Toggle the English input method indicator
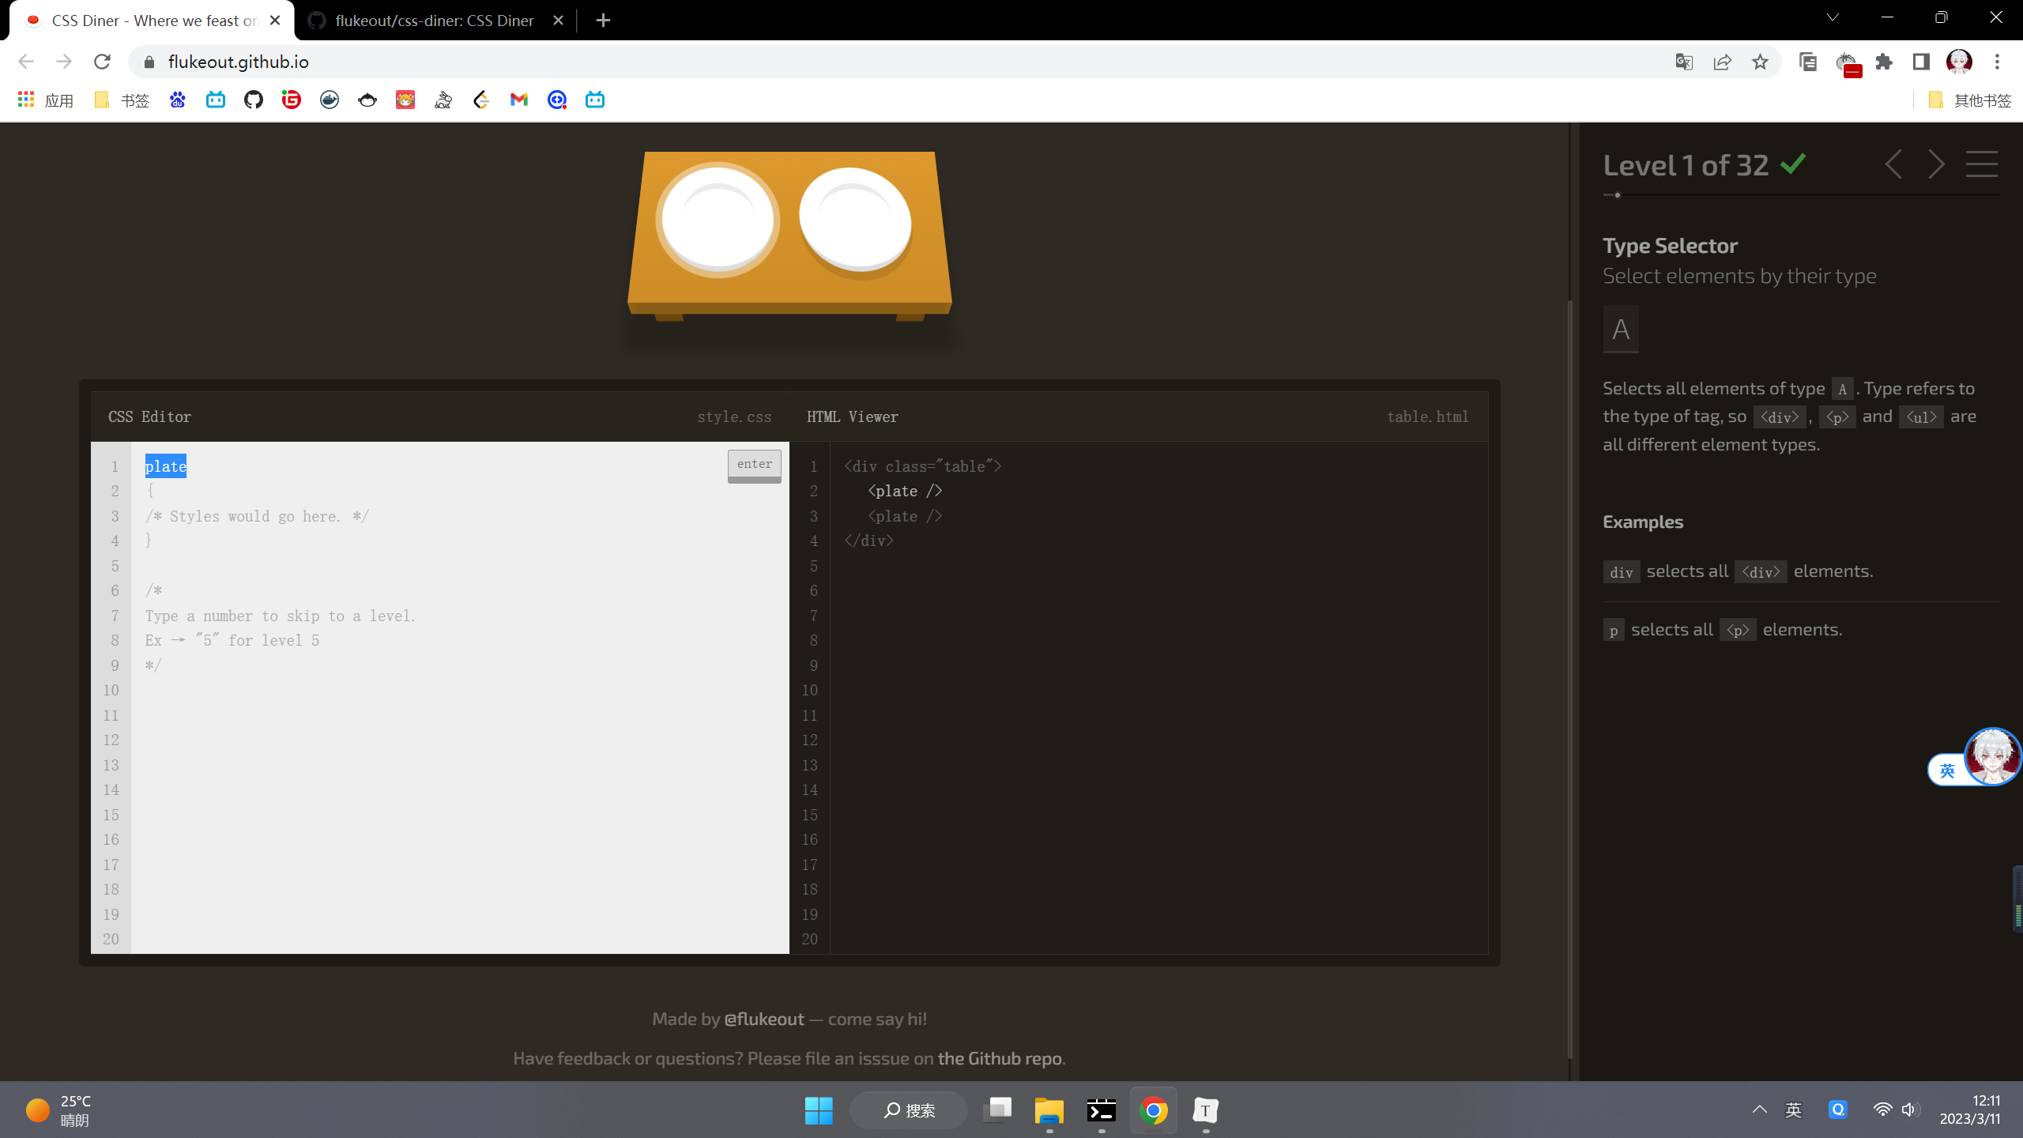2023x1138 pixels. coord(1793,1110)
